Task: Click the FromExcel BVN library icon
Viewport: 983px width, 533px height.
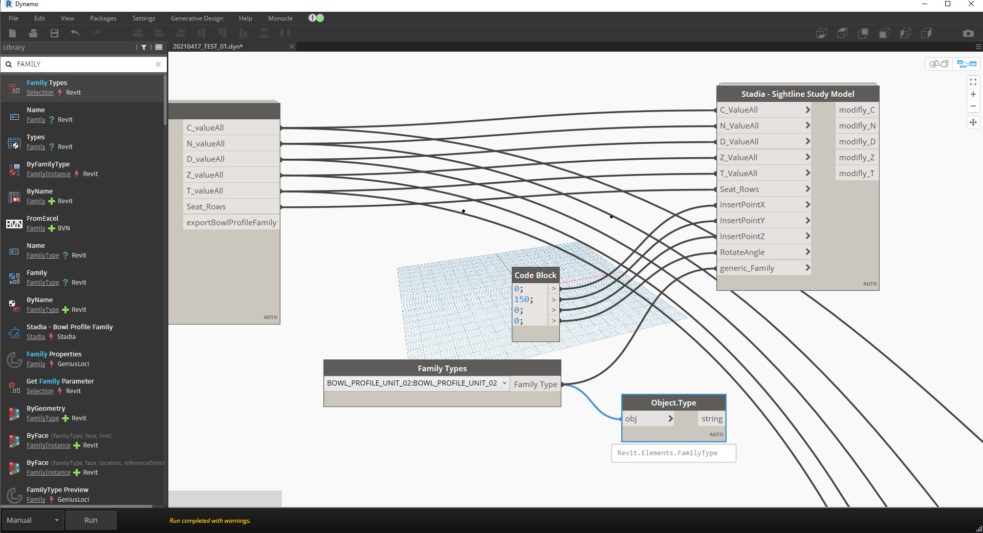Action: pyautogui.click(x=14, y=224)
